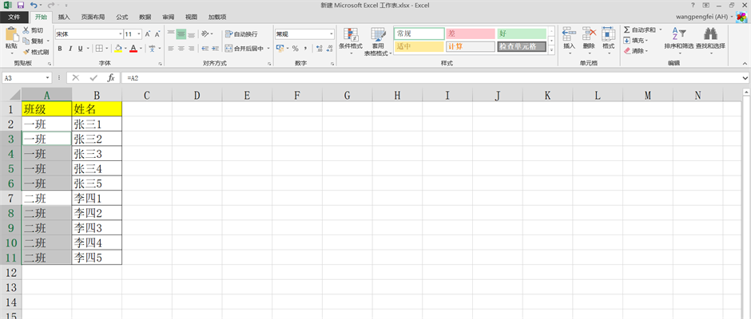The width and height of the screenshot is (751, 319).
Task: Open Conditional Formatting (条件格式)
Action: click(x=350, y=37)
